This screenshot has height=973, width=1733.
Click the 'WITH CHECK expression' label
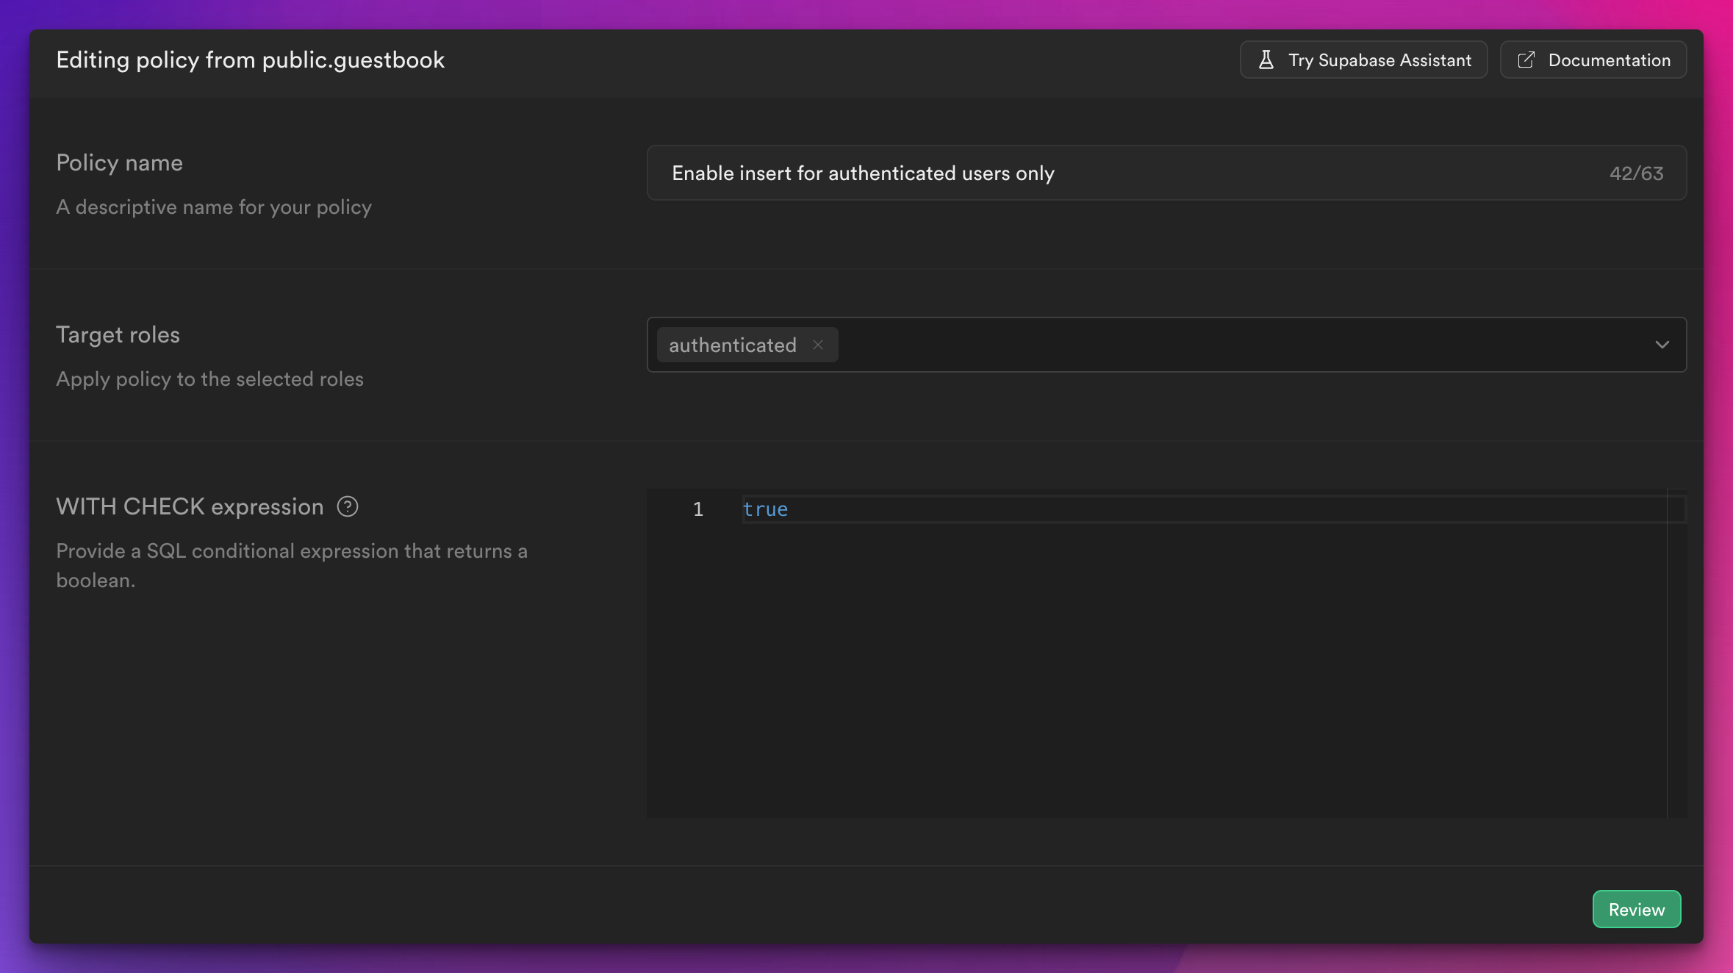tap(190, 506)
